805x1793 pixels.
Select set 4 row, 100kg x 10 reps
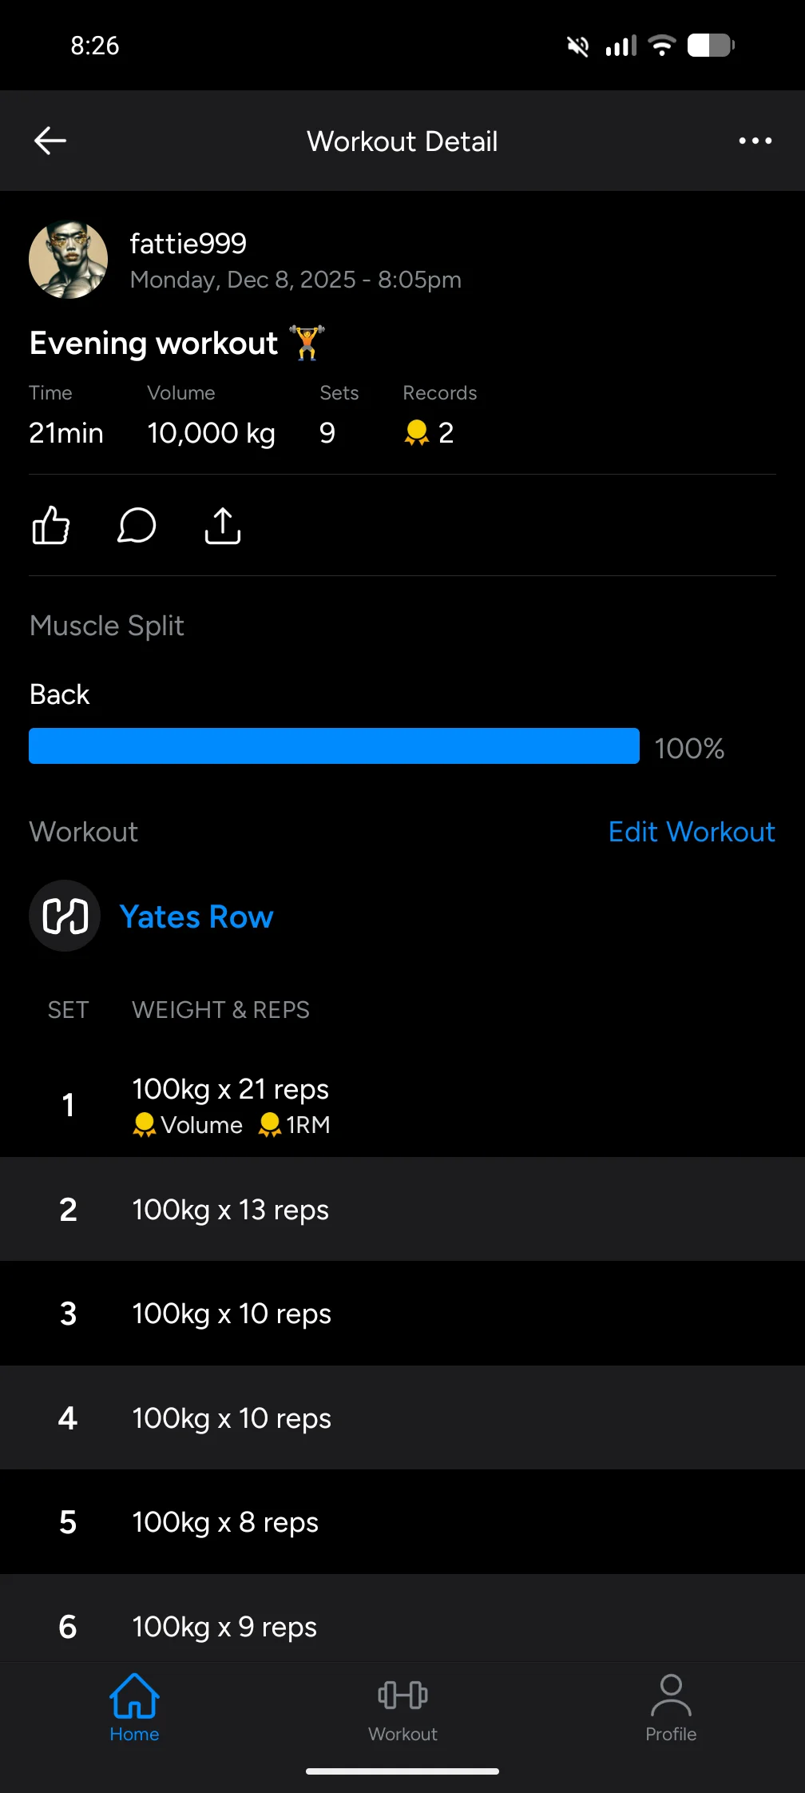402,1418
